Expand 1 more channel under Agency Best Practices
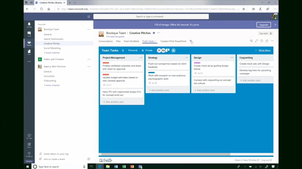The image size is (302, 169). pyautogui.click(x=52, y=85)
